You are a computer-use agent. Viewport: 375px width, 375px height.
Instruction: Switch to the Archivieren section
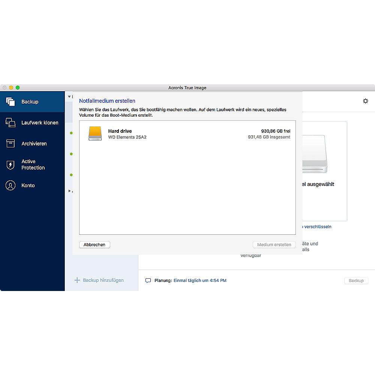(x=34, y=144)
